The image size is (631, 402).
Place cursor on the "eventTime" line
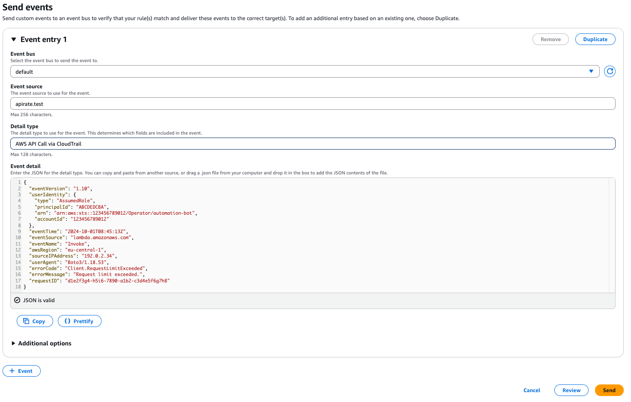click(78, 231)
